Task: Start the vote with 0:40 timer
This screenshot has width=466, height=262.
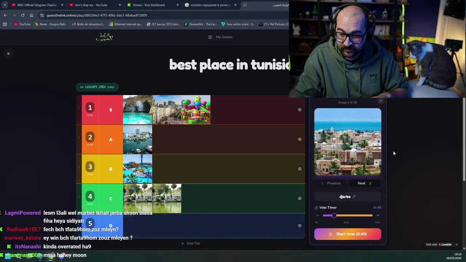Action: point(348,234)
